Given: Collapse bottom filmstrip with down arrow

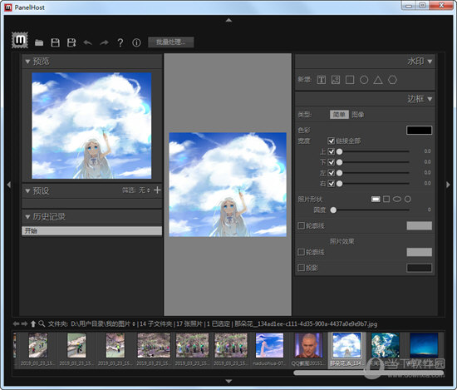Looking at the screenshot, I should [x=228, y=381].
